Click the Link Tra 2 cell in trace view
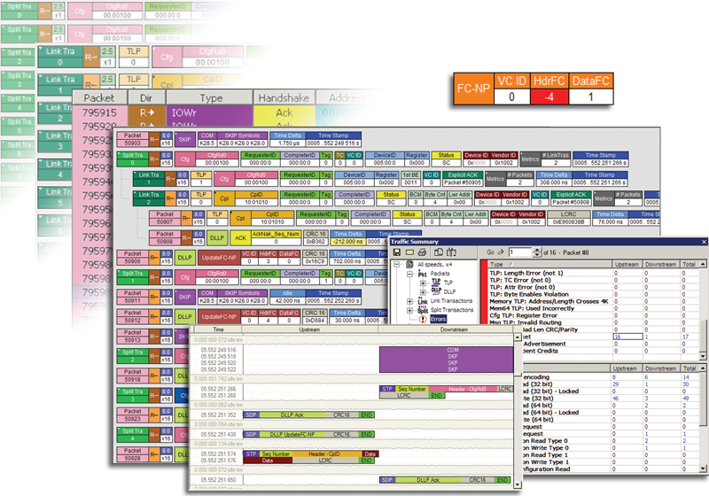The height and width of the screenshot is (496, 709). pyautogui.click(x=149, y=198)
